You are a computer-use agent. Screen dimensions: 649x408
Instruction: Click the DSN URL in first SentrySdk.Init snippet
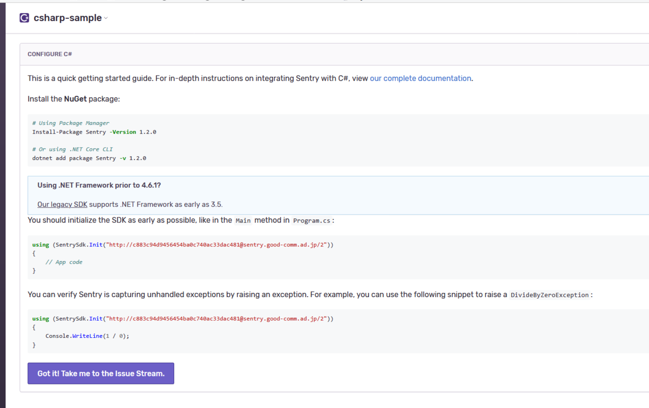click(216, 245)
